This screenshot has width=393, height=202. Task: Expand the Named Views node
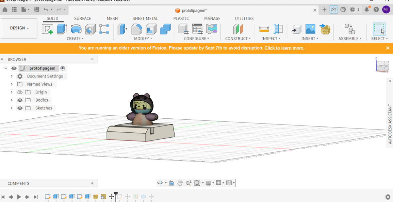coord(11,84)
